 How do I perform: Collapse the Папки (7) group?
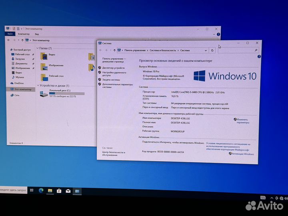point(38,48)
